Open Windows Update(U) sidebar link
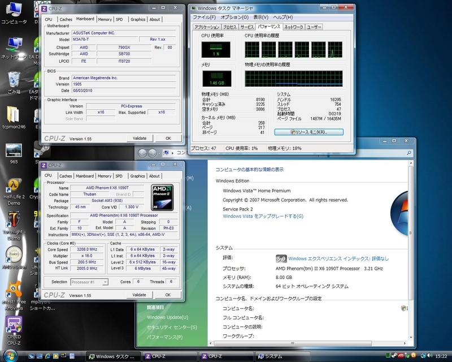 [x=167, y=317]
